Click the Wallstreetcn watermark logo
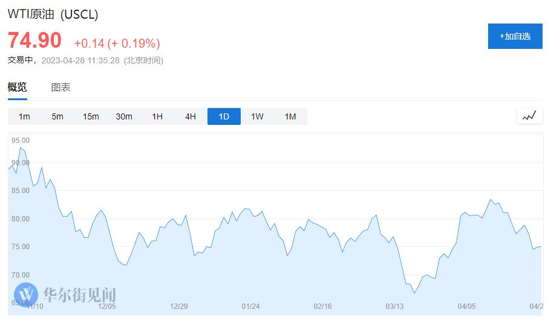Screen dimensions: 548x321 [x=65, y=295]
